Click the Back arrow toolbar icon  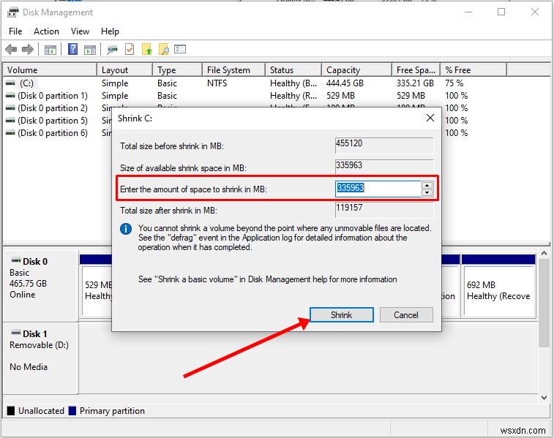(11, 50)
